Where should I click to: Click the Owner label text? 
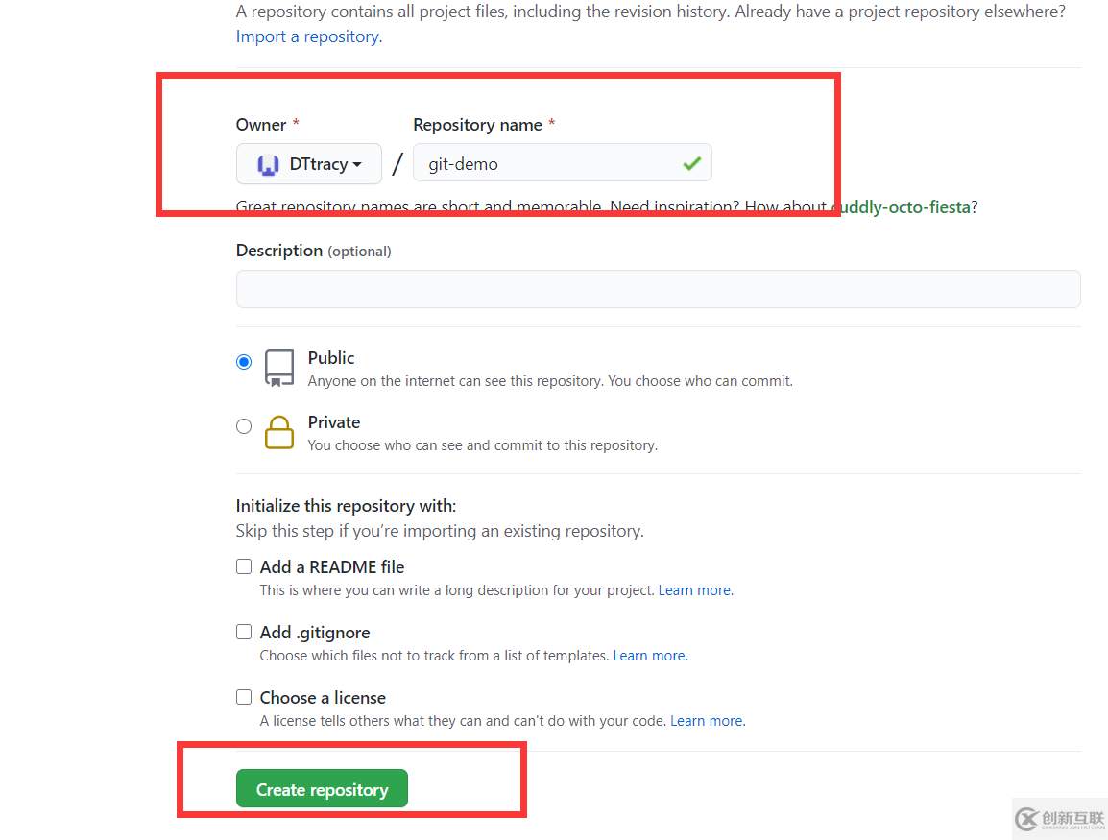pos(261,125)
